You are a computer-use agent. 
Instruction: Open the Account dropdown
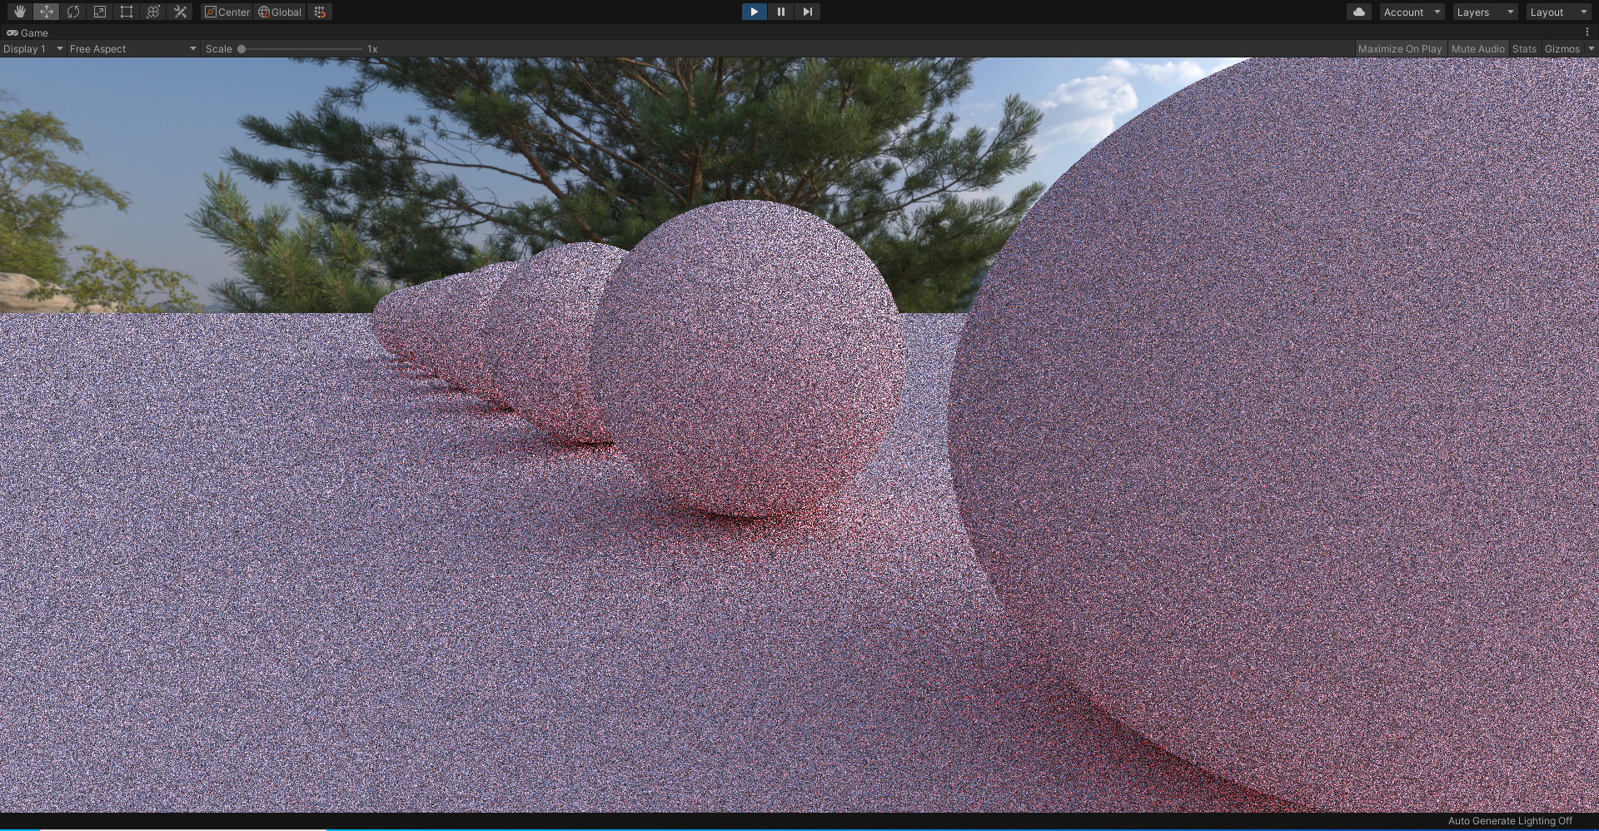[1412, 12]
